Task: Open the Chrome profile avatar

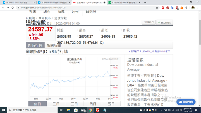Action: pyautogui.click(x=193, y=8)
